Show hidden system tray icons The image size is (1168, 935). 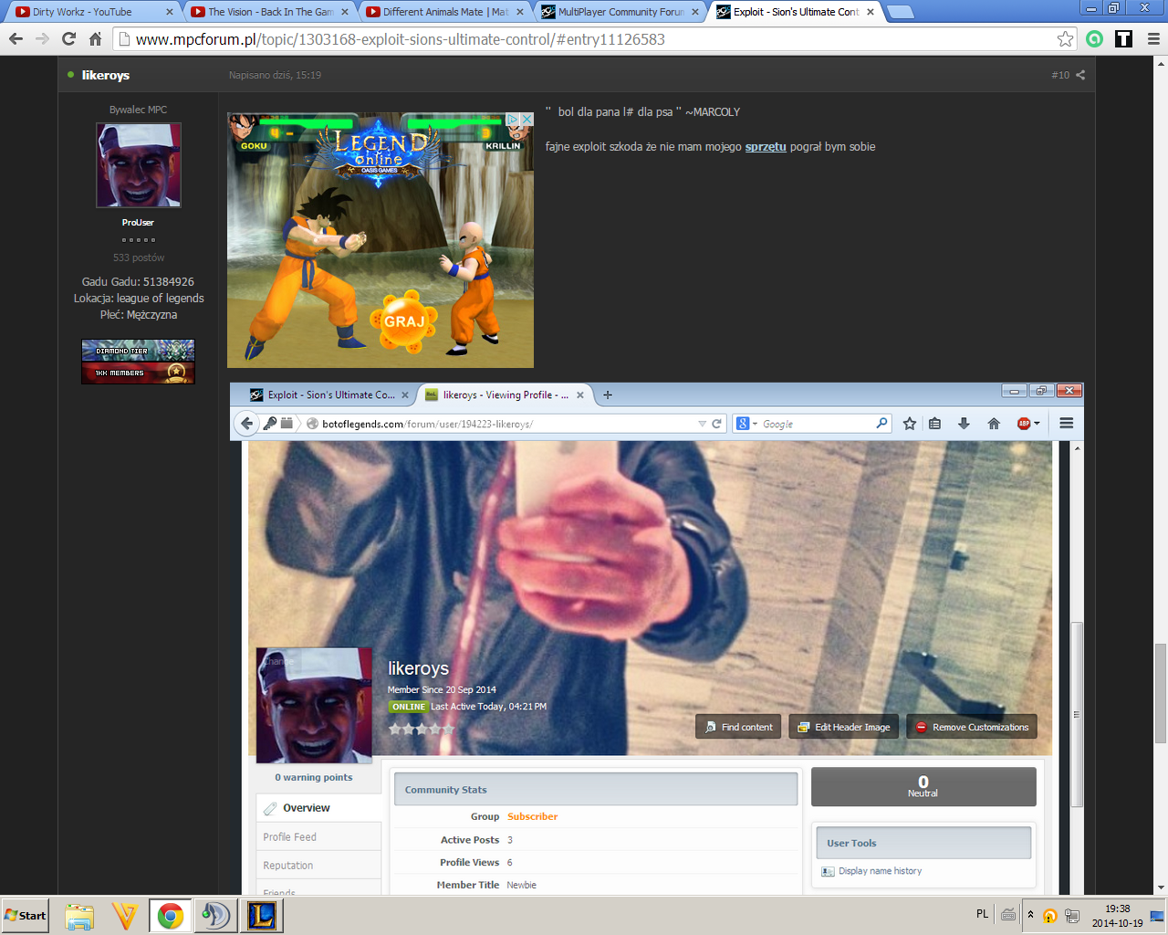(x=1030, y=914)
